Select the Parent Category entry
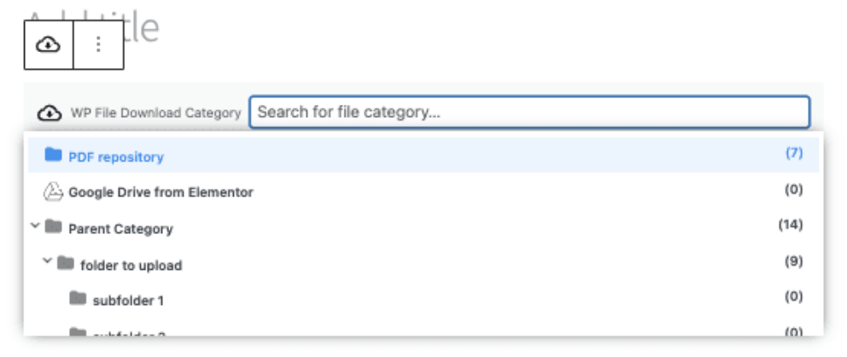This screenshot has width=847, height=357. point(120,229)
